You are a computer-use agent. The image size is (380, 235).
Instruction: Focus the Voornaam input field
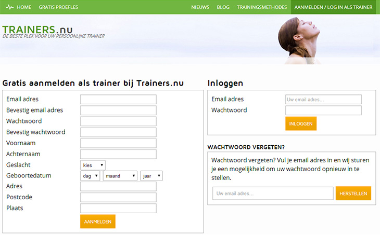118,143
